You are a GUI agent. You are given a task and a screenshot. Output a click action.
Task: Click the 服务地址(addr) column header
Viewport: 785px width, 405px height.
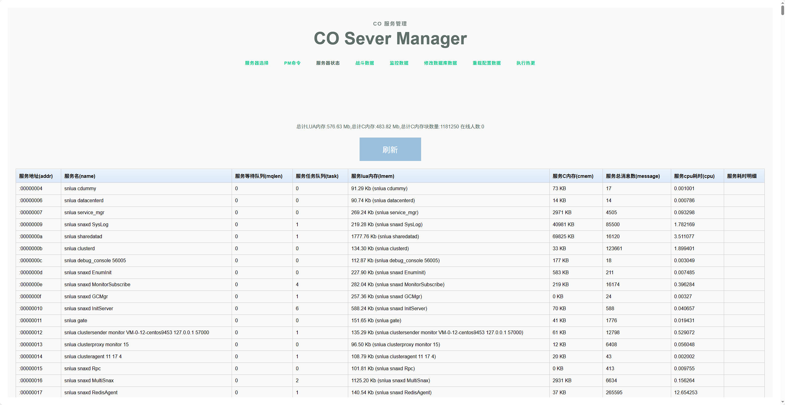pos(38,176)
